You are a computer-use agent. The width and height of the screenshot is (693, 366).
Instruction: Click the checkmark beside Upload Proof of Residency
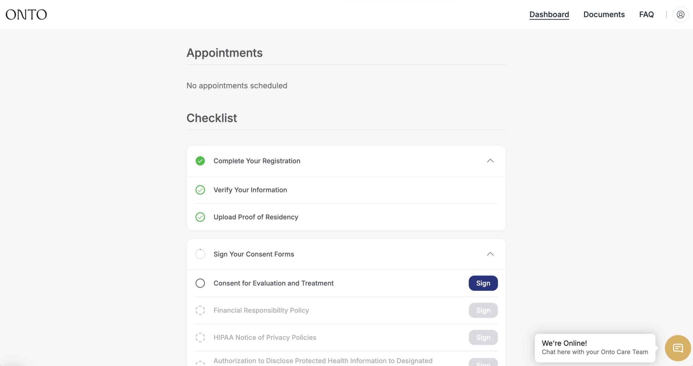200,217
